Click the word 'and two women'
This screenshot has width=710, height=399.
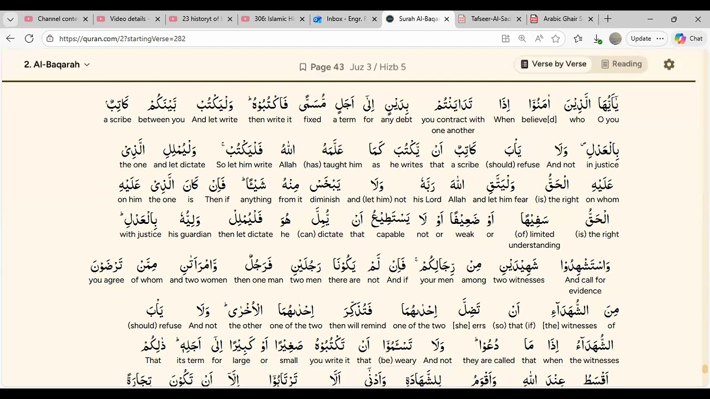(199, 280)
